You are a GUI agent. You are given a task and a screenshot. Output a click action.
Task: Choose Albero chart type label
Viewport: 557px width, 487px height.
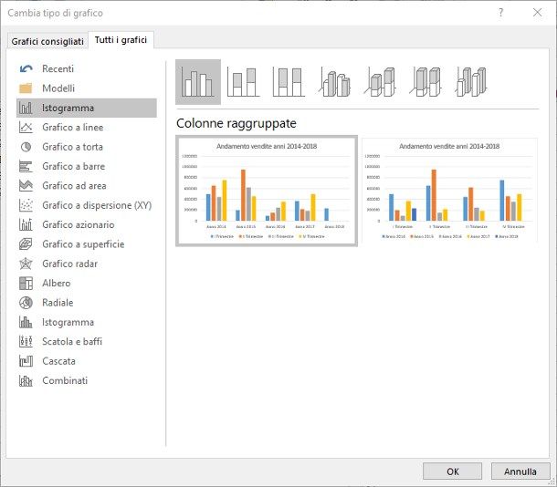click(56, 283)
